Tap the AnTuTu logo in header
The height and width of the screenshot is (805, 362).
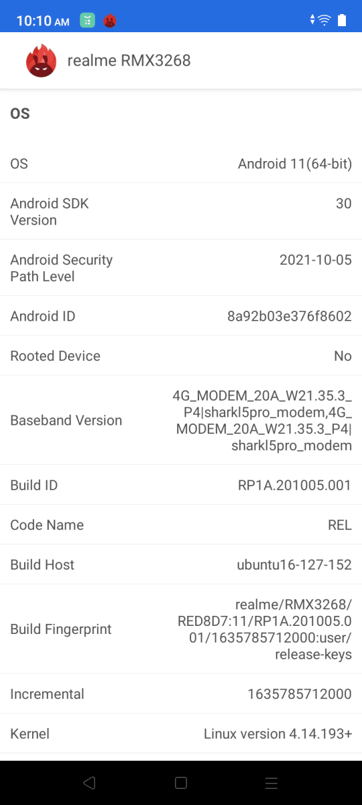(41, 61)
